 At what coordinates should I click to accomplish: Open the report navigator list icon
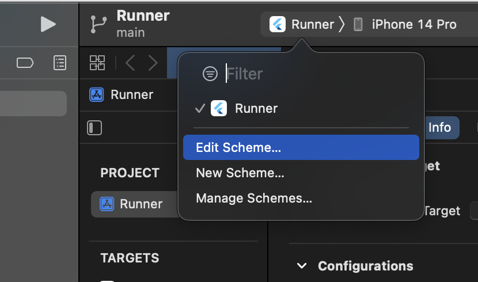[60, 63]
